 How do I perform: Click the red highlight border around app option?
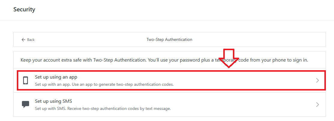171,71
